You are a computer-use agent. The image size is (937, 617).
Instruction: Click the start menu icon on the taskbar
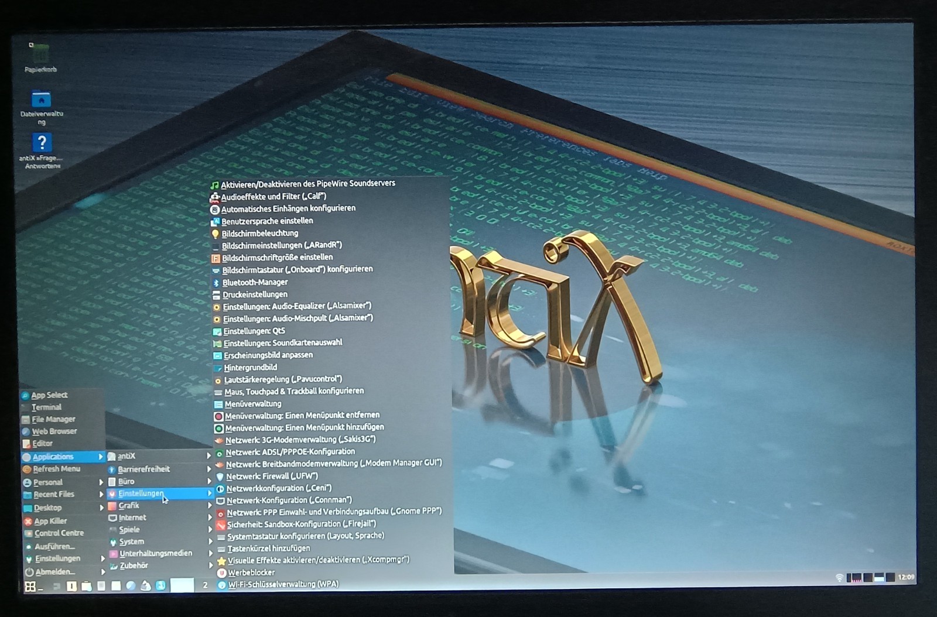30,586
